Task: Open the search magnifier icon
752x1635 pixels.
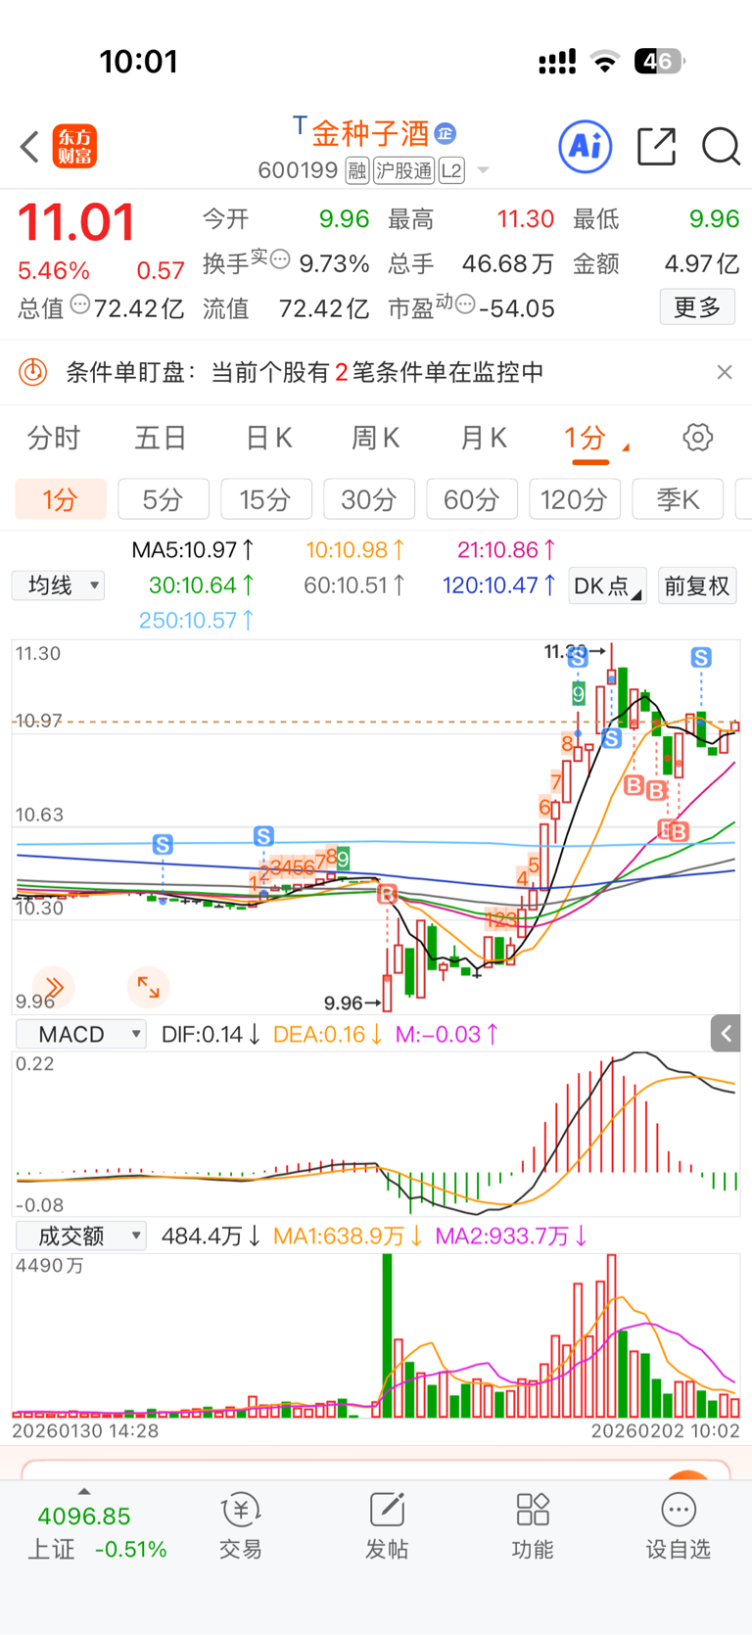Action: 721,147
